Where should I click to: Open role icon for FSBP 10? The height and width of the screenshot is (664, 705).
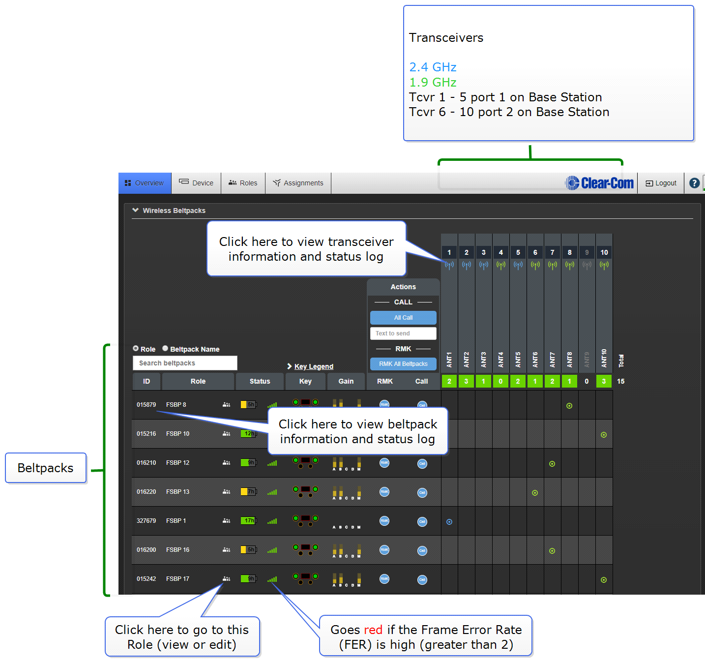tap(226, 434)
